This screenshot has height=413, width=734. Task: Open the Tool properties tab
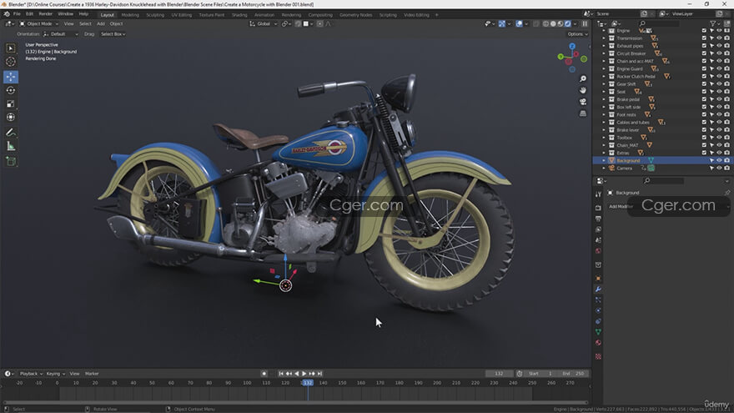point(598,194)
